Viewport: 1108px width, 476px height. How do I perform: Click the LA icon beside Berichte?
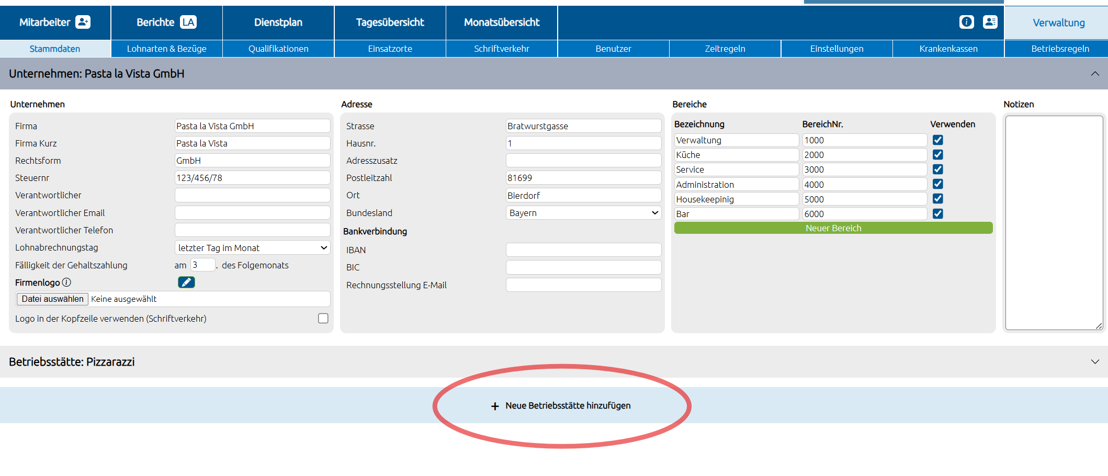[188, 22]
